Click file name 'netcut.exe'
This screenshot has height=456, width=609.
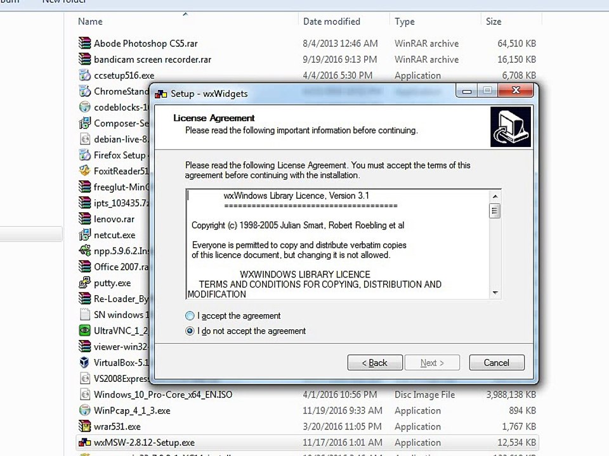(x=115, y=234)
